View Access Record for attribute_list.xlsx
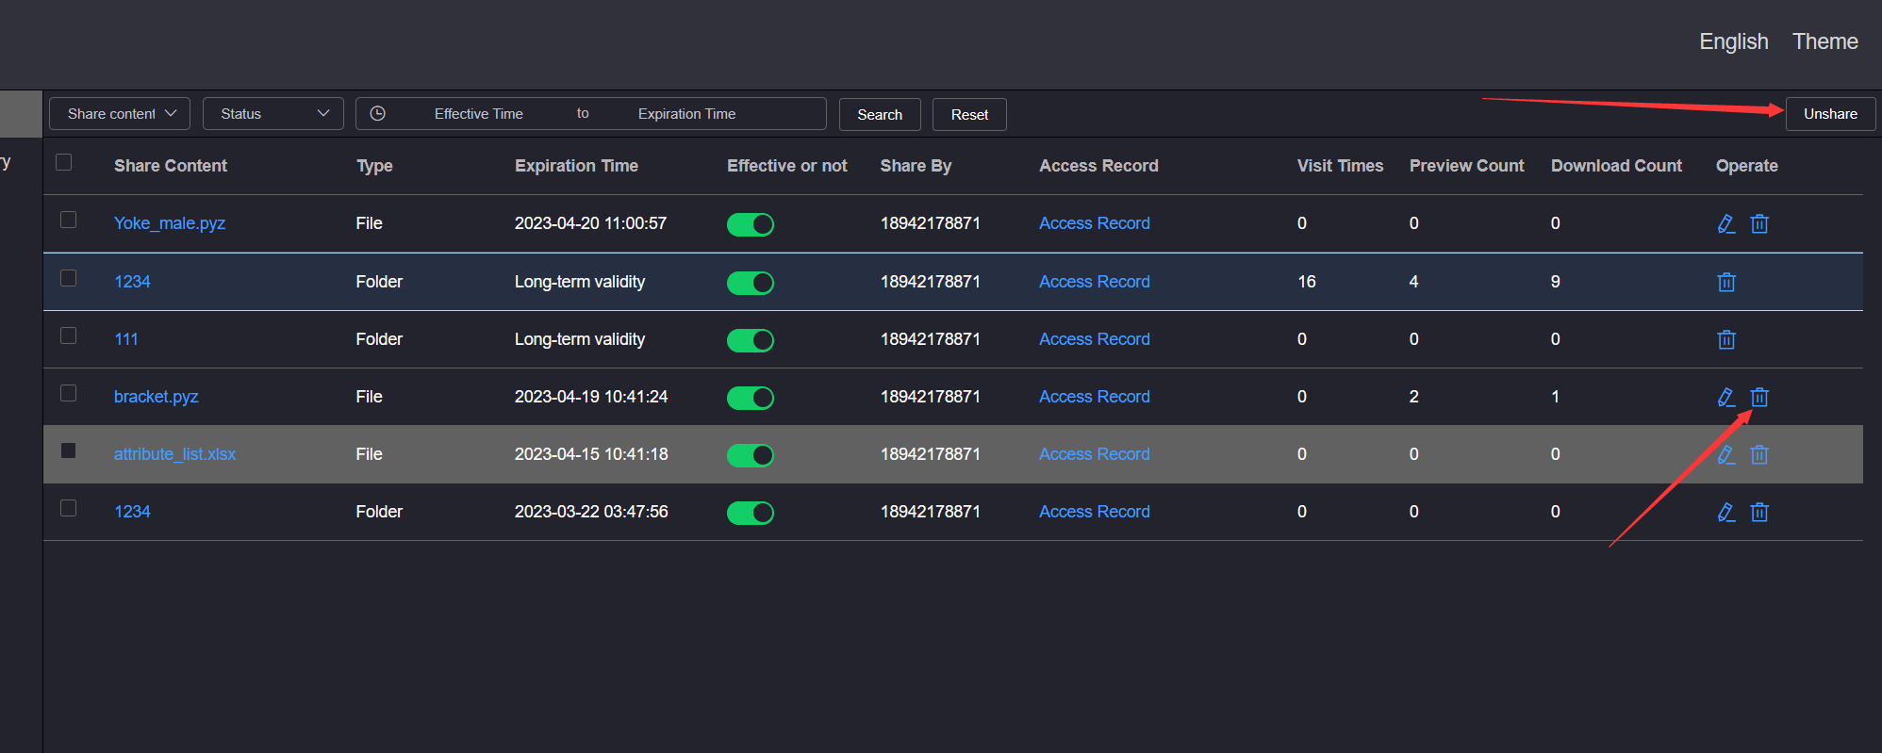This screenshot has height=753, width=1882. pyautogui.click(x=1095, y=454)
